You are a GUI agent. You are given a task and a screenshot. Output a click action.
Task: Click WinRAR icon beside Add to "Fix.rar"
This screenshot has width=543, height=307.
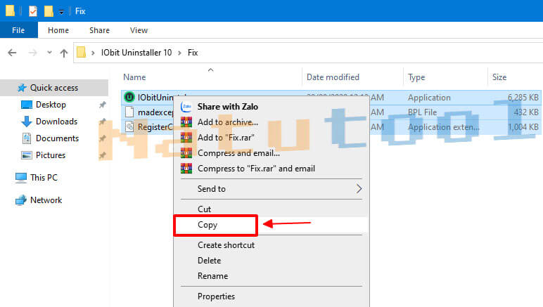click(x=186, y=137)
